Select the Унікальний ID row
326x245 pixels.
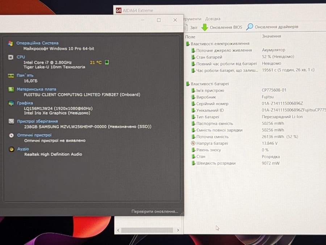[255, 110]
